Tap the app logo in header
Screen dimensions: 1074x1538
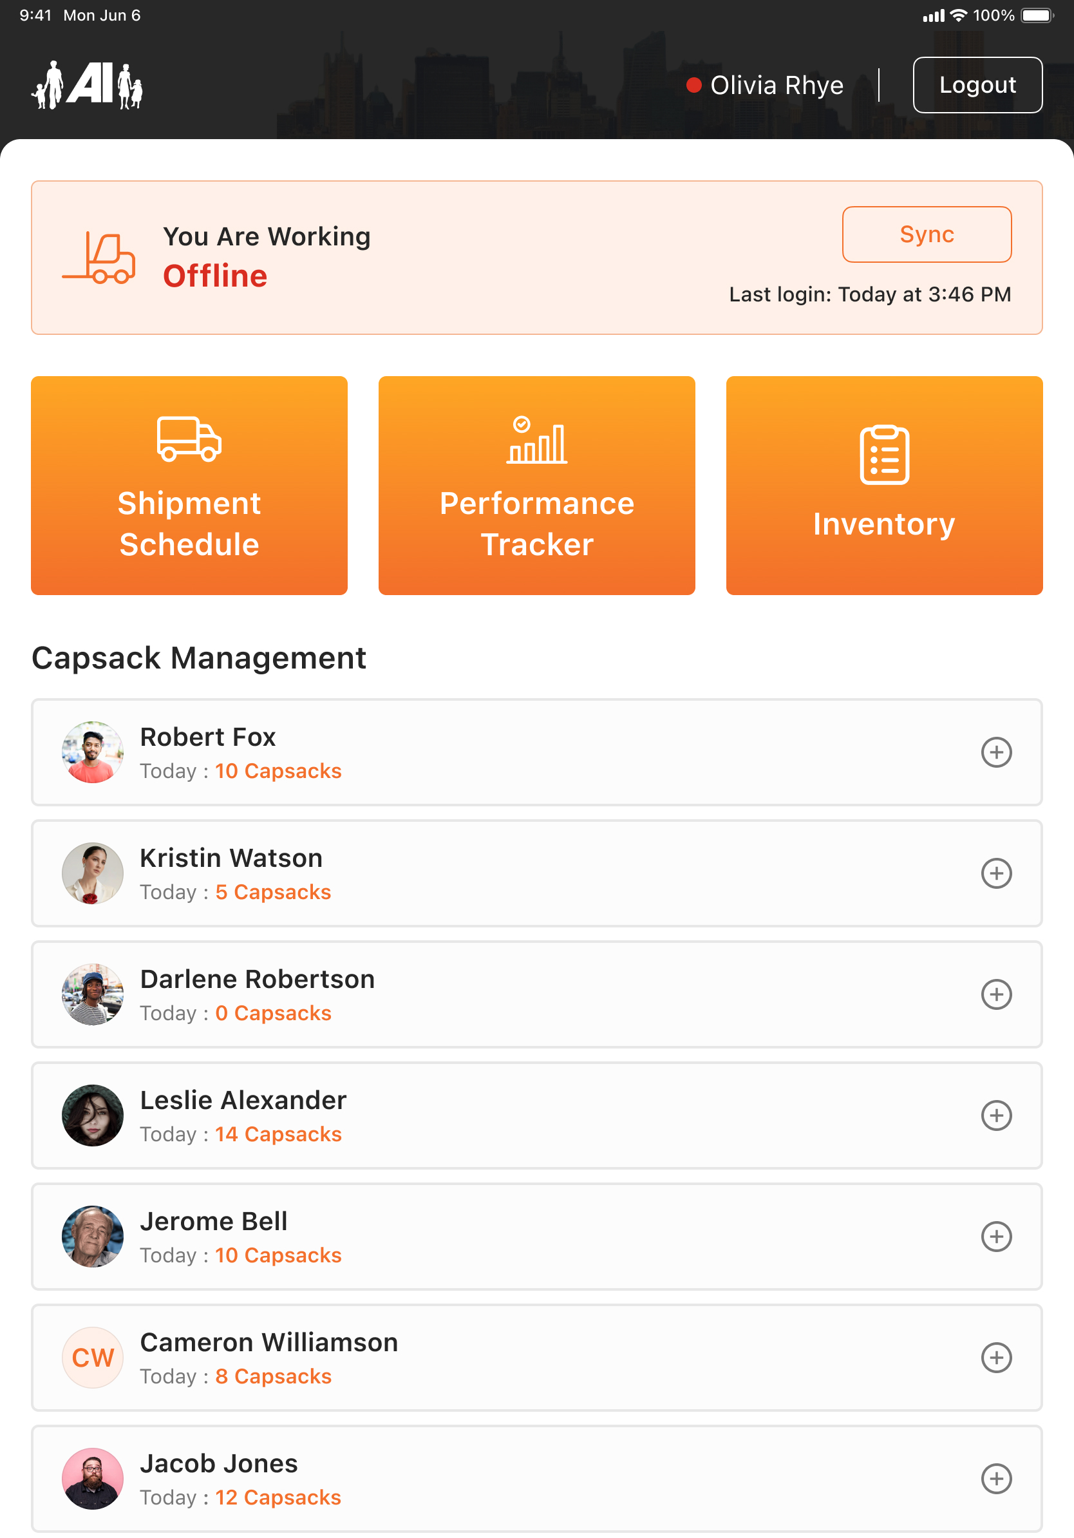click(87, 85)
